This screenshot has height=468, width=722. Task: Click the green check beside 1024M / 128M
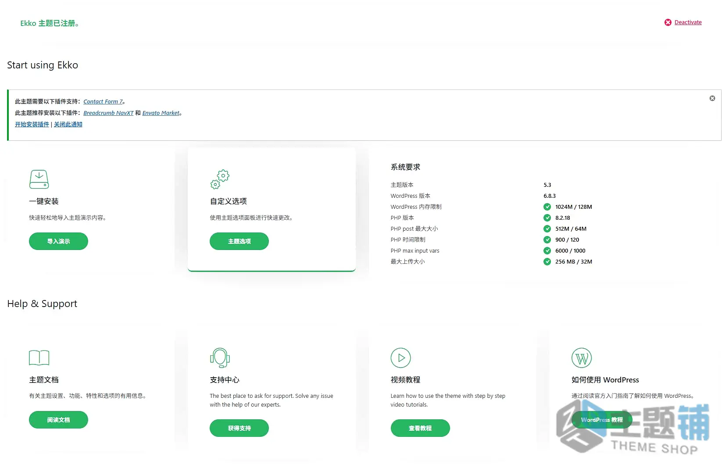pyautogui.click(x=547, y=207)
